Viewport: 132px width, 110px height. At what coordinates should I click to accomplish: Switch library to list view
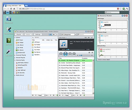point(50,34)
